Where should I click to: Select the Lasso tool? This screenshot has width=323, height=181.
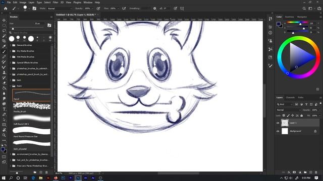click(x=4, y=31)
